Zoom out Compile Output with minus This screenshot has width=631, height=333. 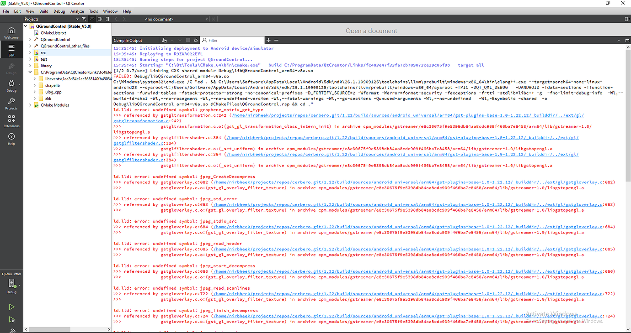point(276,40)
